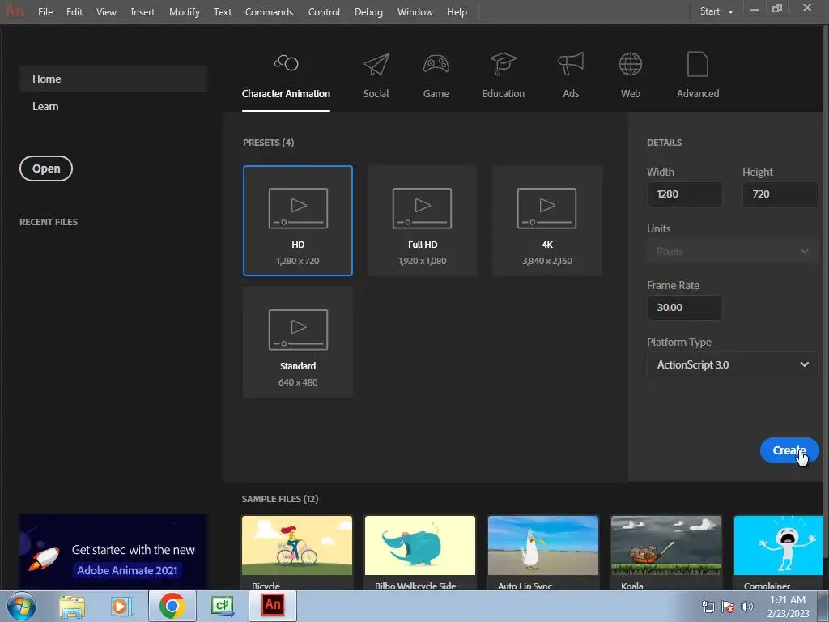829x622 pixels.
Task: Click the DETAILS heading
Action: click(664, 143)
